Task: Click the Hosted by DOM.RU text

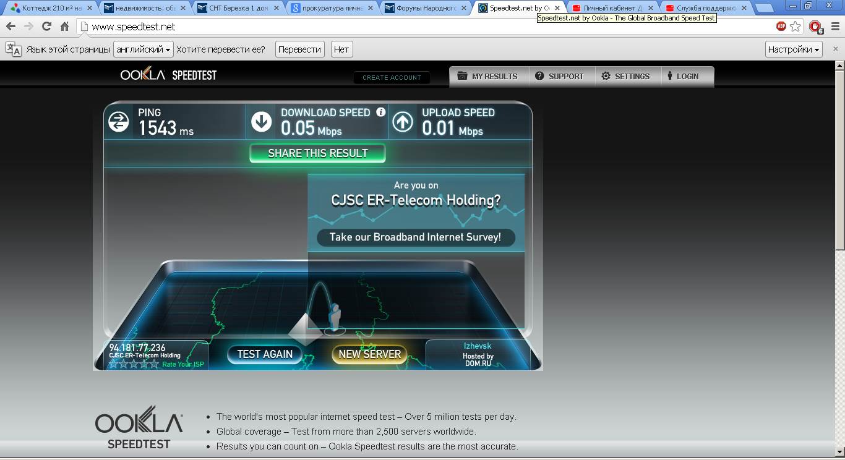Action: [x=478, y=360]
